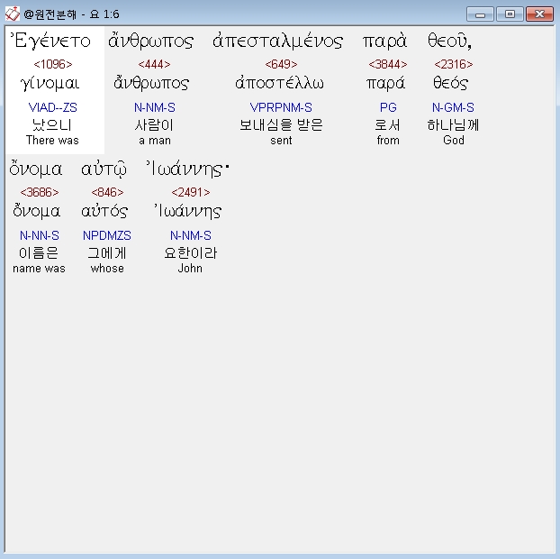Click English gloss John

[190, 269]
